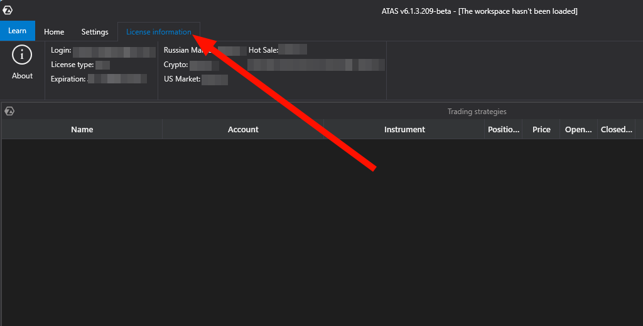Sort by the Name column header

tap(82, 129)
